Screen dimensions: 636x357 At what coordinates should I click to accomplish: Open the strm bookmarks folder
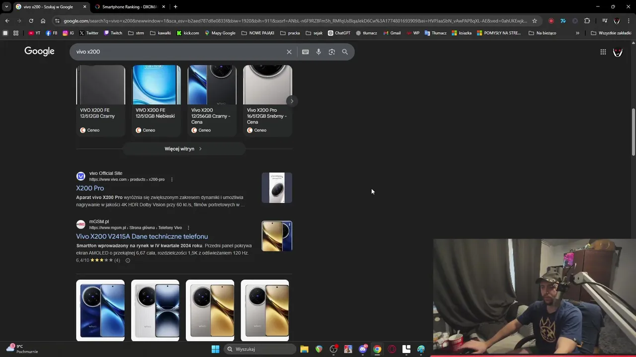pyautogui.click(x=136, y=33)
